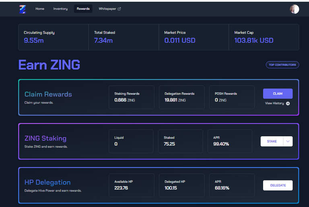Click the Liquid 0 value
This screenshot has width=309, height=207.
116,144
